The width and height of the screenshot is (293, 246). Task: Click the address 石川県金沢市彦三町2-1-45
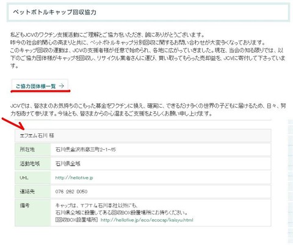coord(85,149)
